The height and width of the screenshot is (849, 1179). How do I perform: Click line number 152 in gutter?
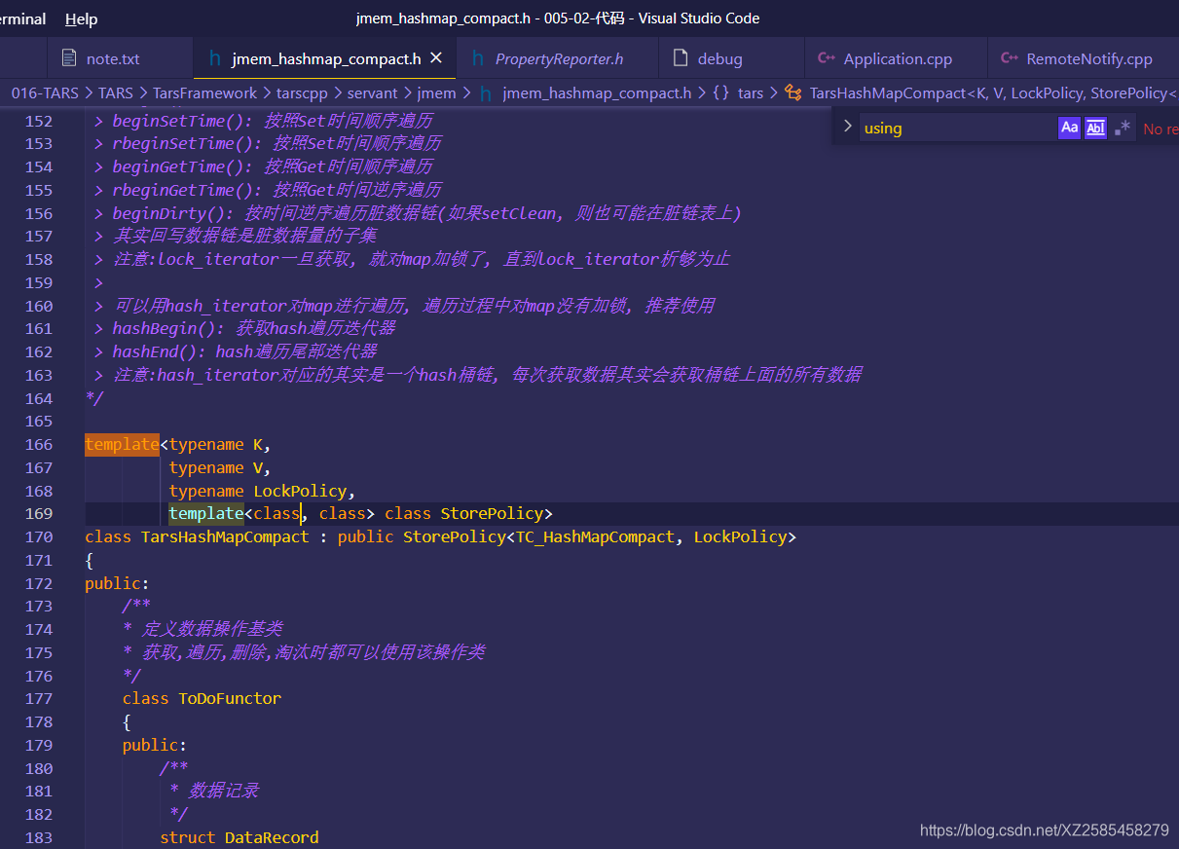click(39, 121)
